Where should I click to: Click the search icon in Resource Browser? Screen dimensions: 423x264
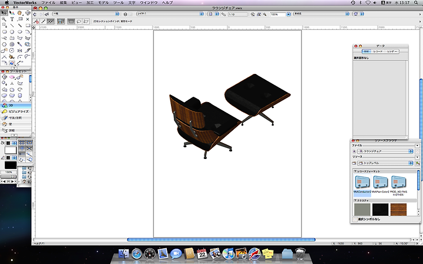(x=418, y=163)
